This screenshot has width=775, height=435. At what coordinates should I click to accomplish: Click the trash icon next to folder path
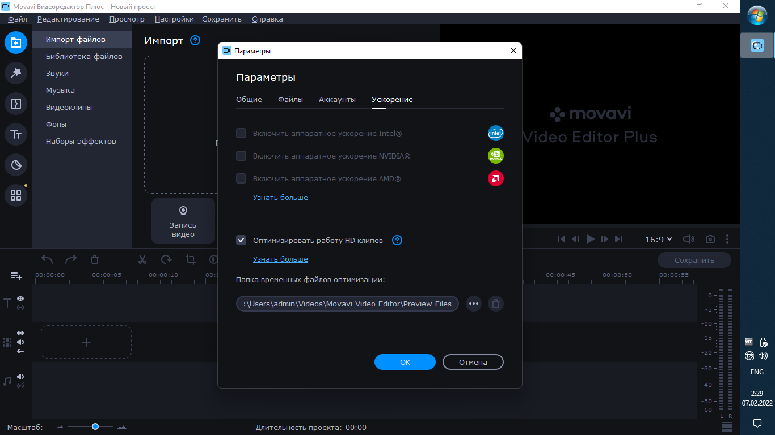click(496, 304)
